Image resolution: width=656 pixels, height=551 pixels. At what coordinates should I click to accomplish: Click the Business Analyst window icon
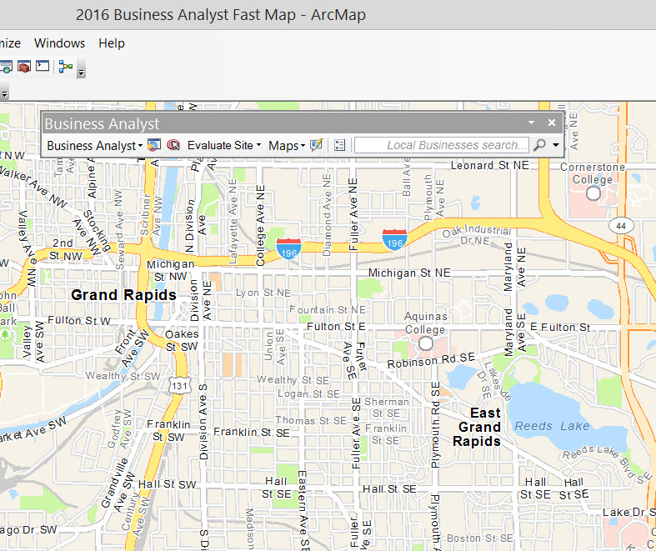pyautogui.click(x=154, y=145)
